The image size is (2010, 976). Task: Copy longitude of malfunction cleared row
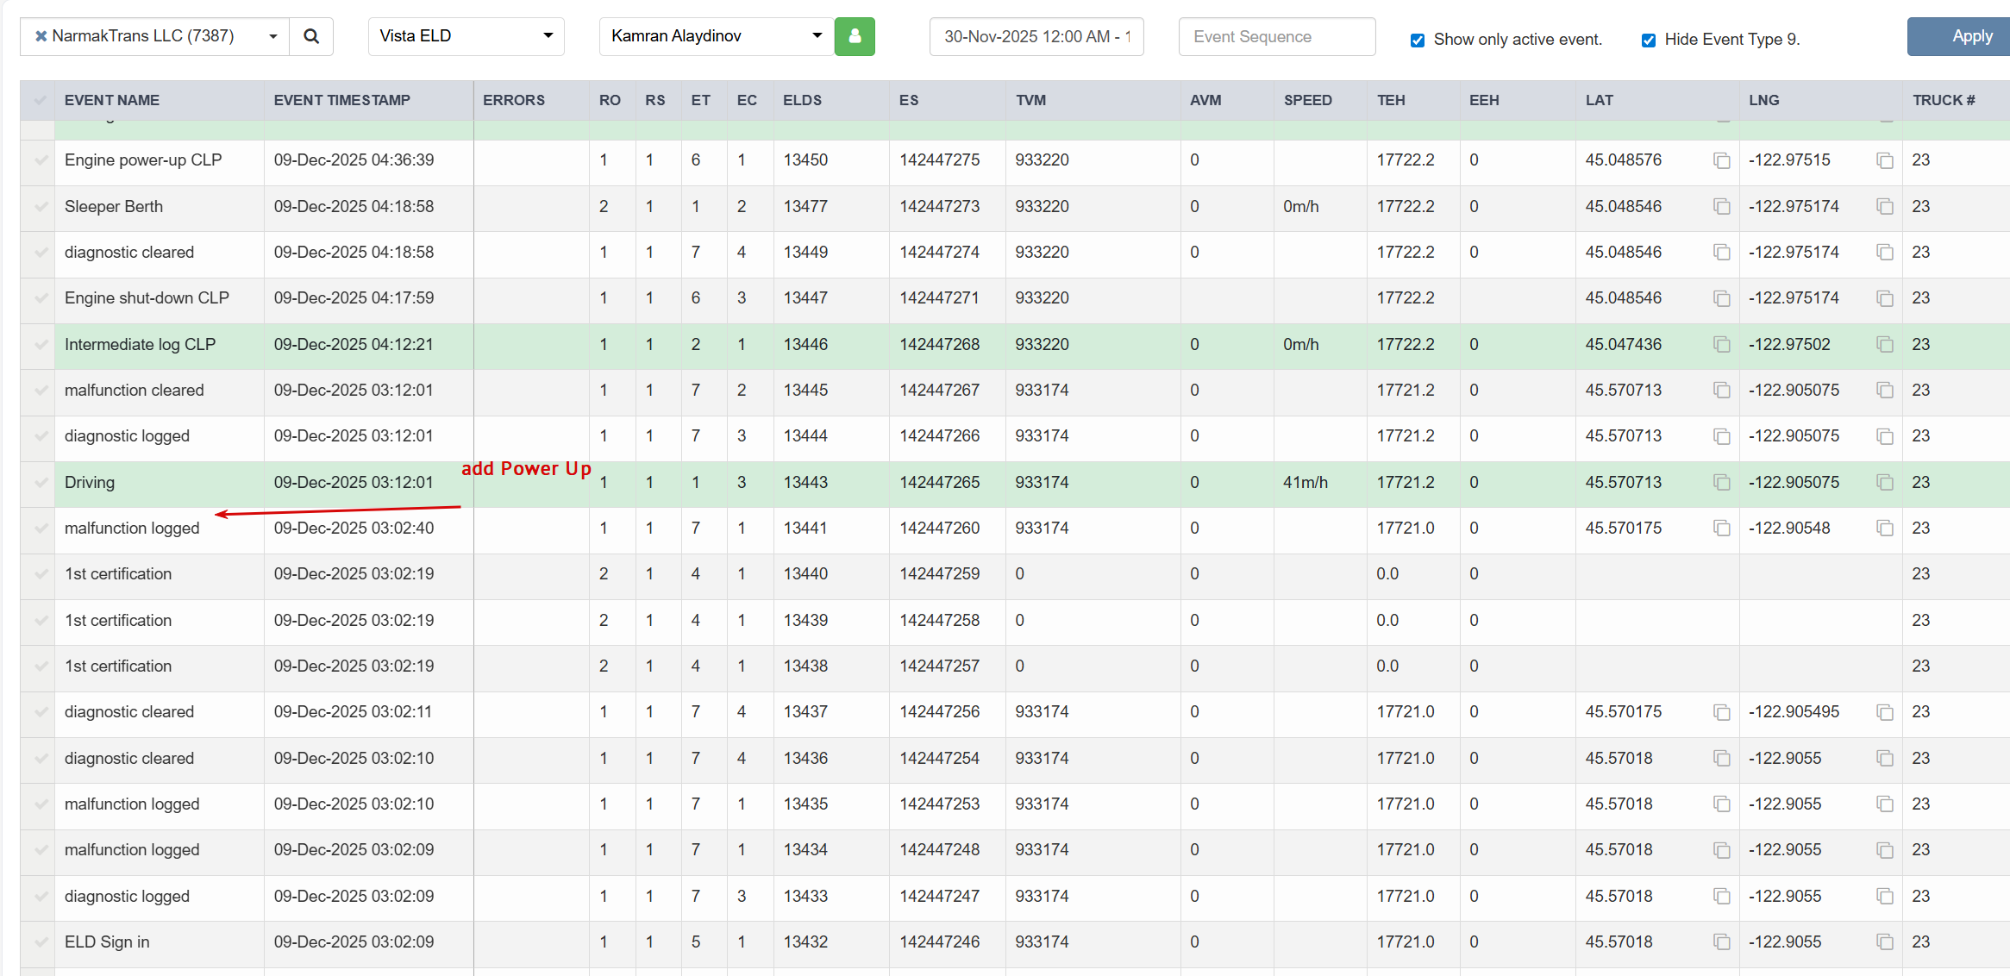[x=1885, y=391]
